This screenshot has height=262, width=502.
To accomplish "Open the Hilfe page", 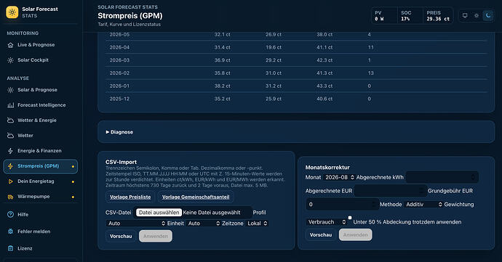I will 40,214.
